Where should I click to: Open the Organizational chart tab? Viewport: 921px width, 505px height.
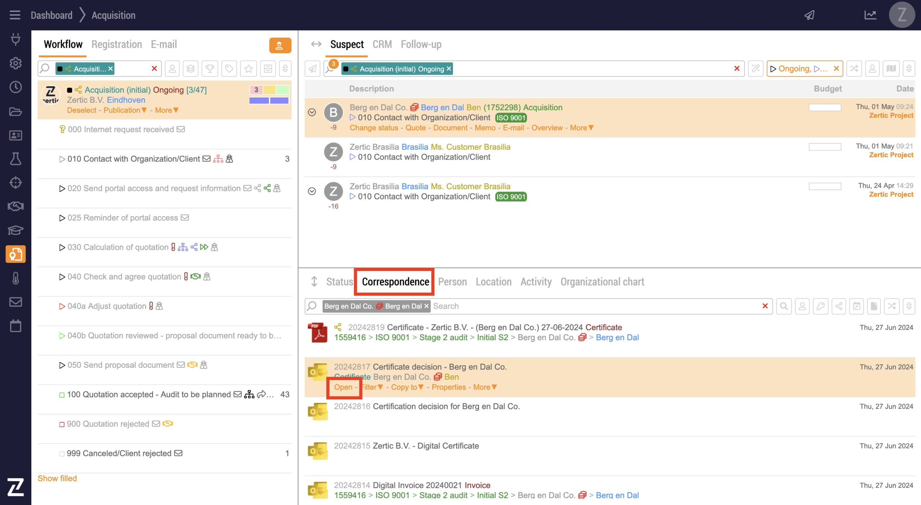602,281
